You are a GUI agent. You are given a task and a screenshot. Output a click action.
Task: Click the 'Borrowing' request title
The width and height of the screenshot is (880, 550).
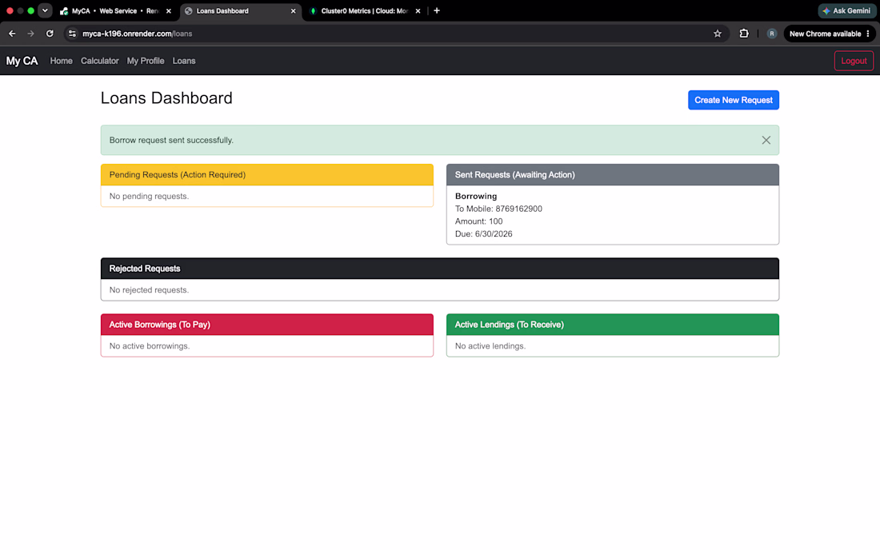click(x=476, y=196)
